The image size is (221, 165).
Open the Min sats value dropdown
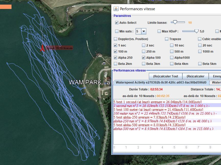coord(143,31)
